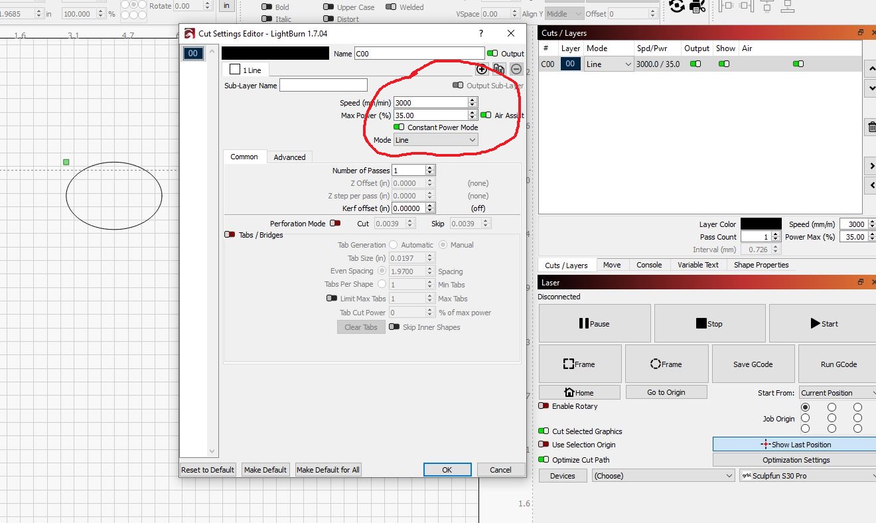Viewport: 876px width, 523px height.
Task: Enable Perforation Mode
Action: click(335, 224)
